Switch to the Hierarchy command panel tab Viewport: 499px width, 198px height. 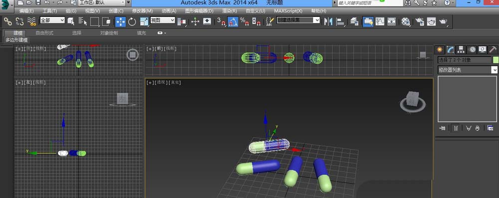(x=461, y=49)
